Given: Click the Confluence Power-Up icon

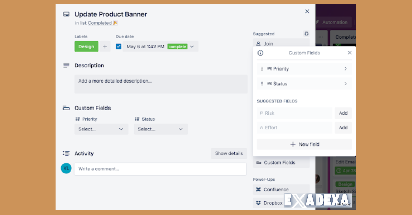Looking at the screenshot, I should (259, 189).
